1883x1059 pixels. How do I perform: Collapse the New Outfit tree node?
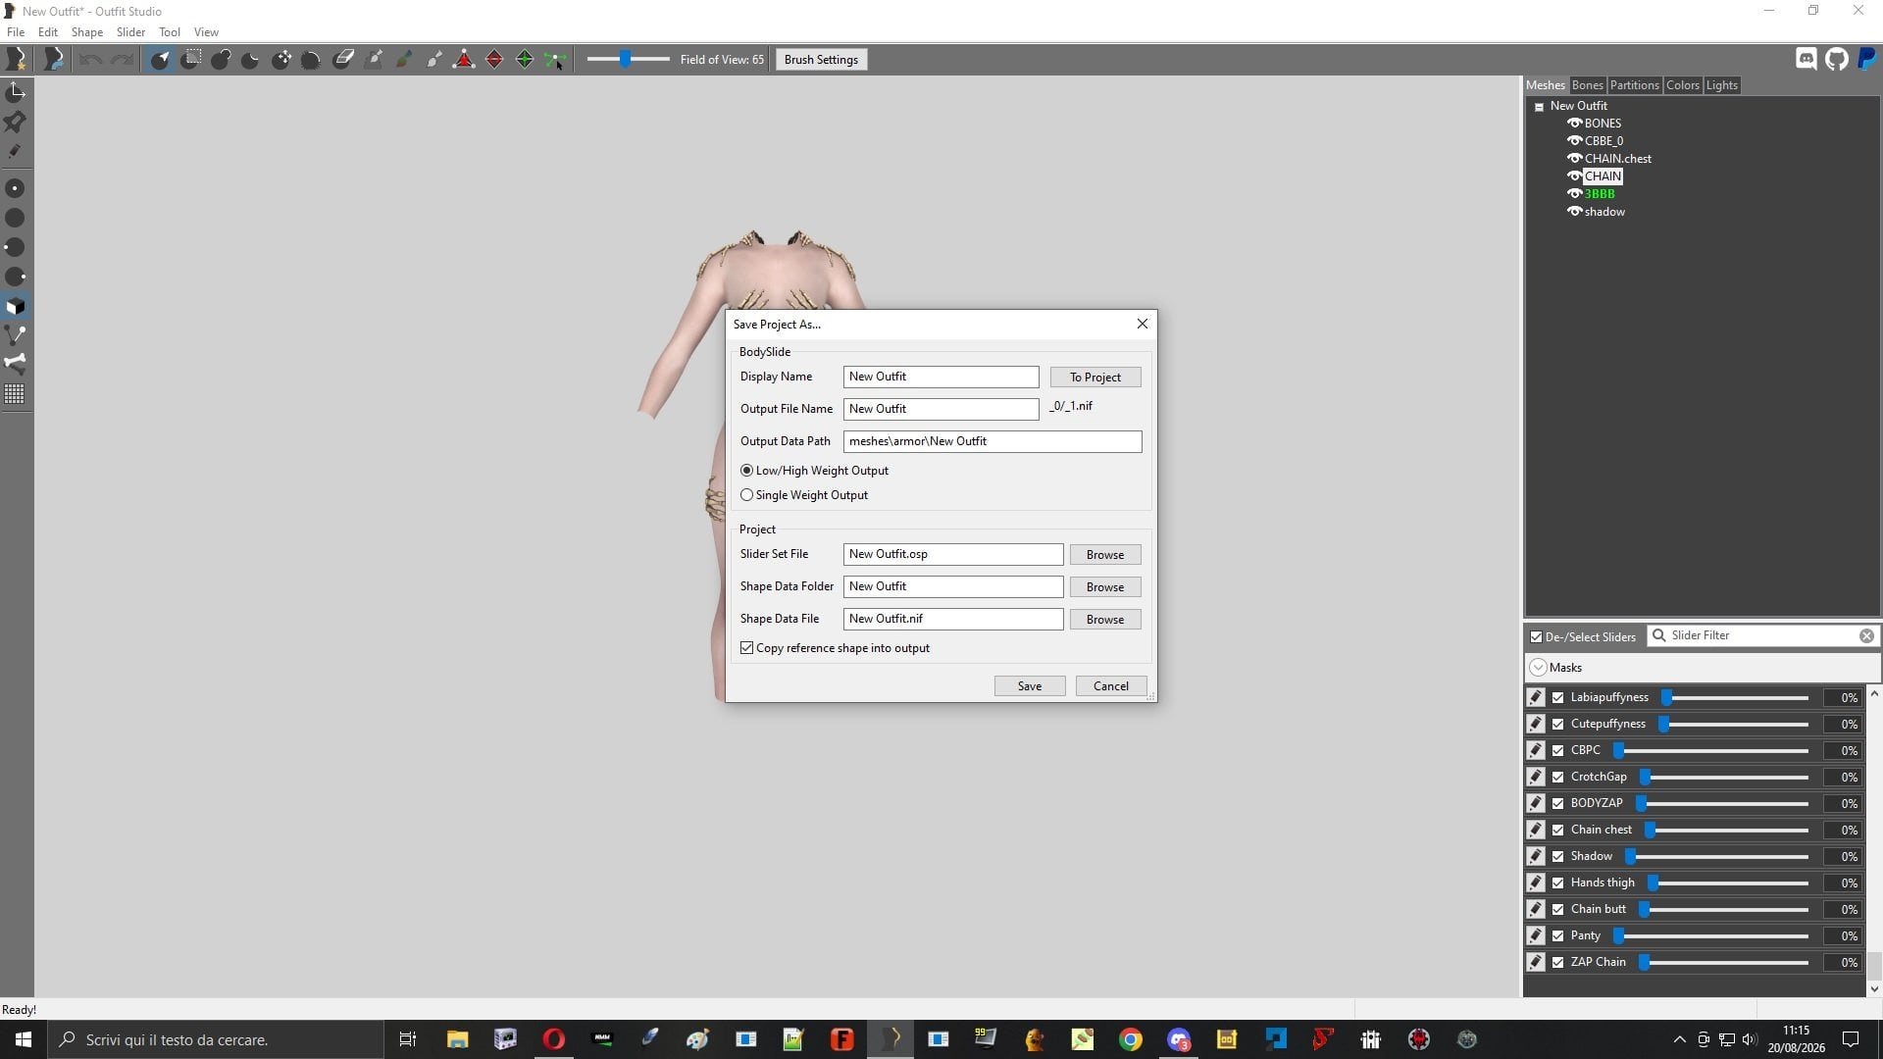coord(1540,106)
